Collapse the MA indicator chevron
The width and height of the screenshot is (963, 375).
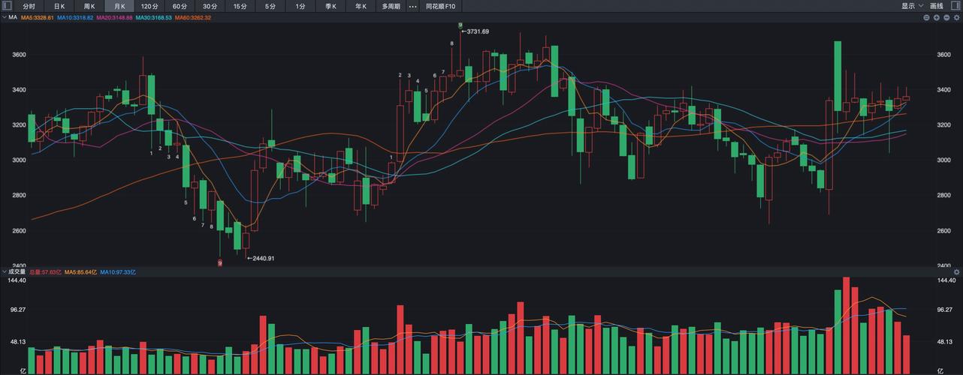(x=4, y=17)
